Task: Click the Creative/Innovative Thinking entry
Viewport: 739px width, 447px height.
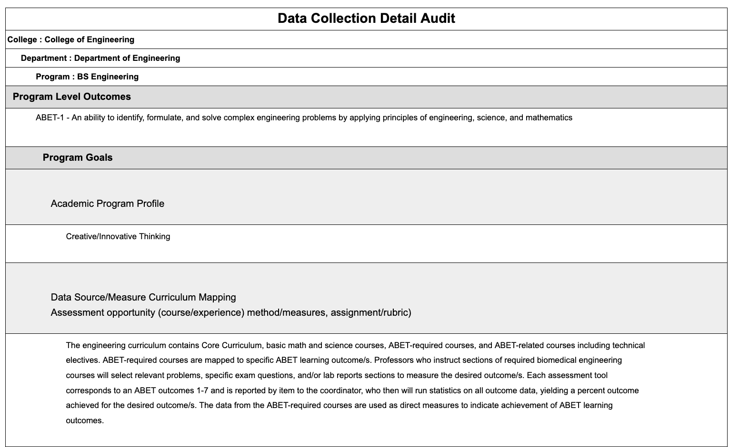Action: [118, 236]
